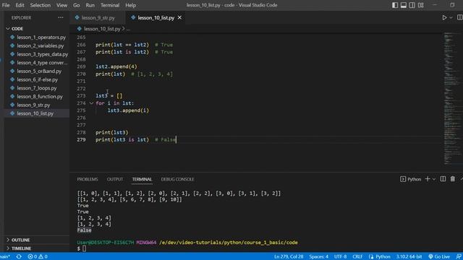Open the run options dropdown arrow
This screenshot has height=260, width=463.
(451, 17)
